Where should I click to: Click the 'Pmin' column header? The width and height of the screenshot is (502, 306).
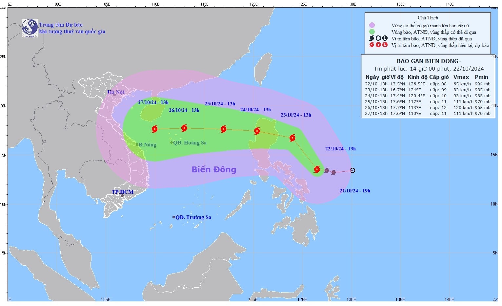click(x=481, y=77)
